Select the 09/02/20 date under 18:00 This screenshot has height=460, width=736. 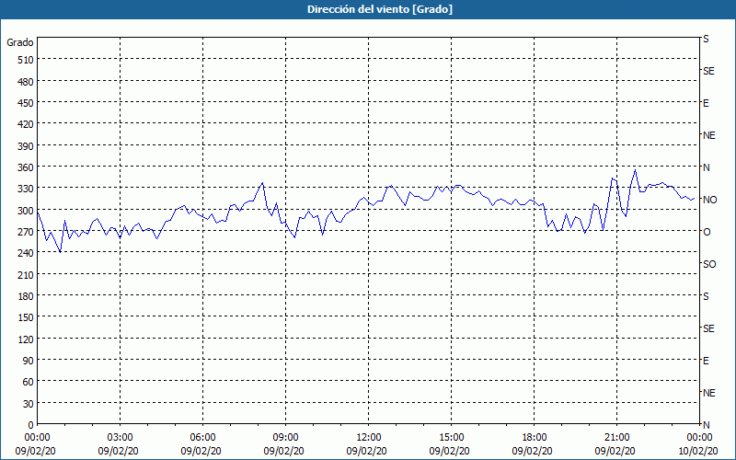pyautogui.click(x=533, y=452)
